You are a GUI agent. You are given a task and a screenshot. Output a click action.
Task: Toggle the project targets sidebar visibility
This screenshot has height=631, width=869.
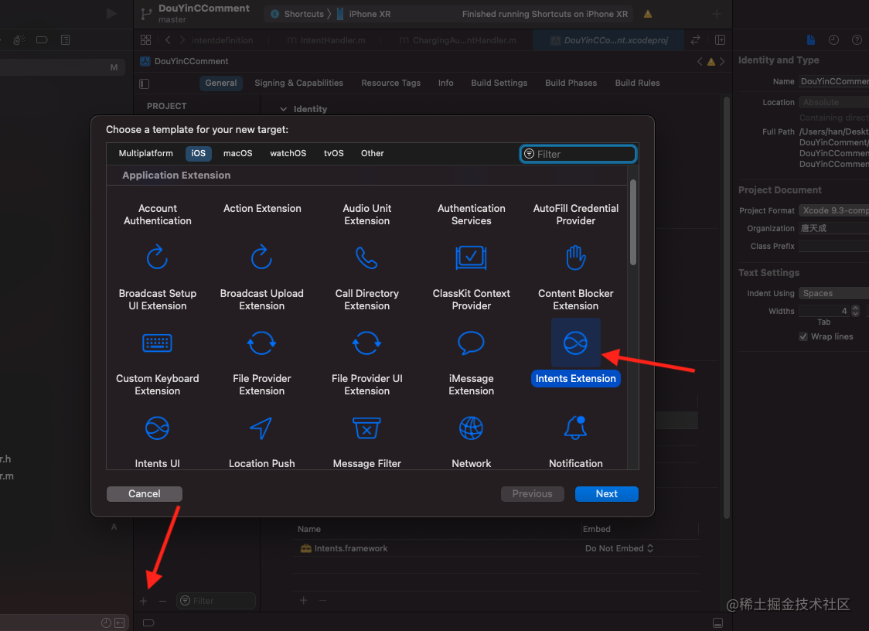144,84
